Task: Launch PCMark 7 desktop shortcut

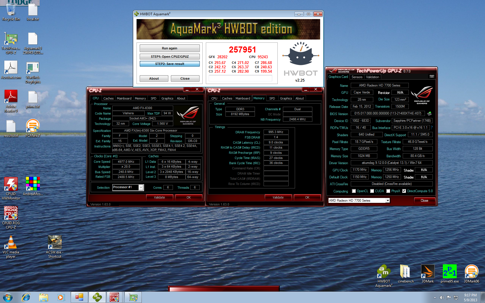Action: click(x=33, y=128)
